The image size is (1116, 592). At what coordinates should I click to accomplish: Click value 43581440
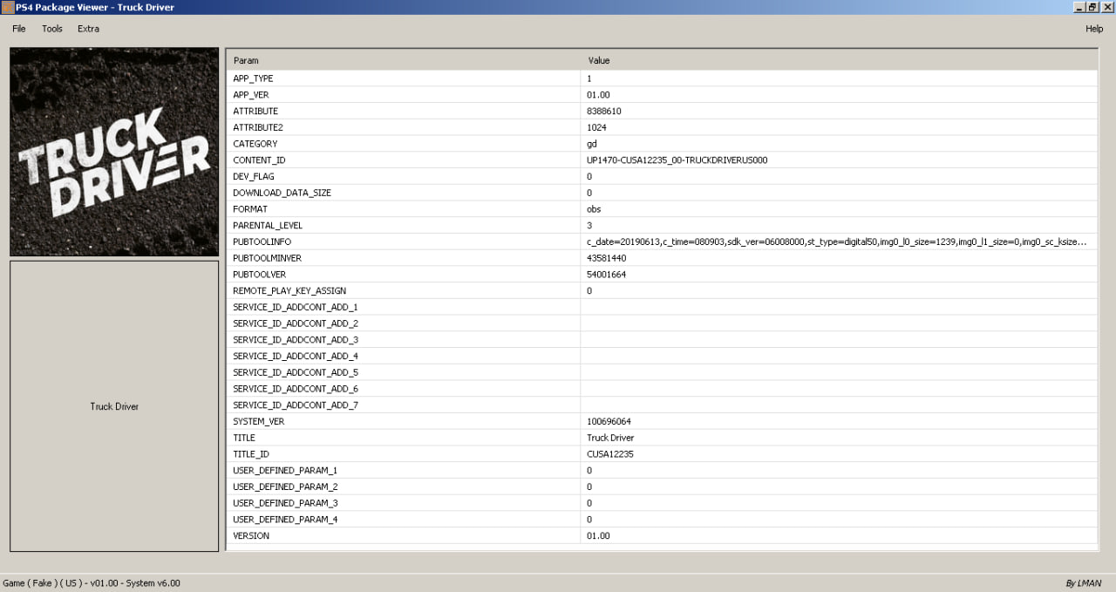607,258
